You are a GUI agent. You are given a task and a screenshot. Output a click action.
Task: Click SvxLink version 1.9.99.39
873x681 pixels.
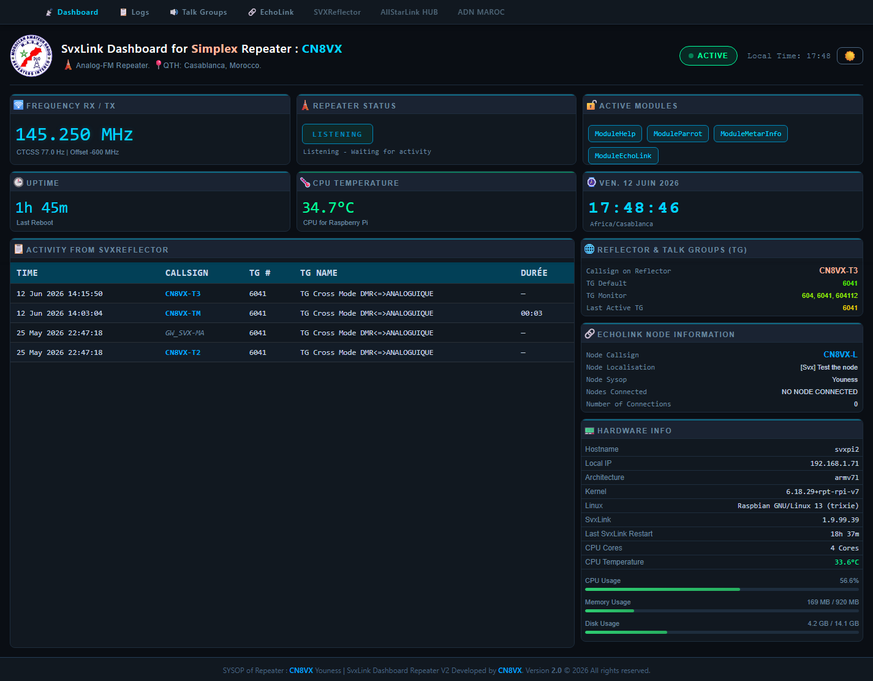point(841,520)
